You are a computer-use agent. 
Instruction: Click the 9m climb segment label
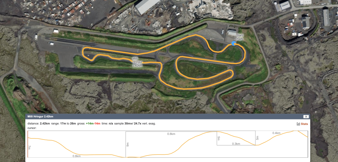127,144
